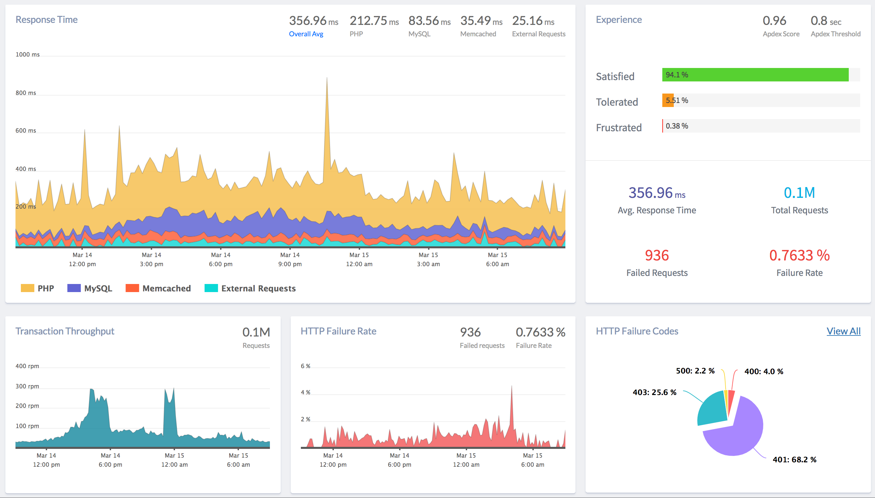Click the HTTP Failure Codes panel title
This screenshot has width=875, height=498.
pos(637,331)
